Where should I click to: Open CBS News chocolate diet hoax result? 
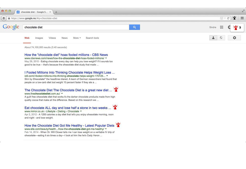(x=66, y=55)
